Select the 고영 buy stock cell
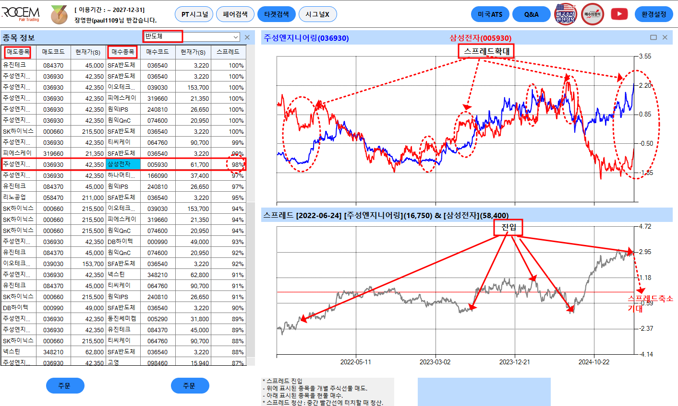The height and width of the screenshot is (406, 678). 123,362
